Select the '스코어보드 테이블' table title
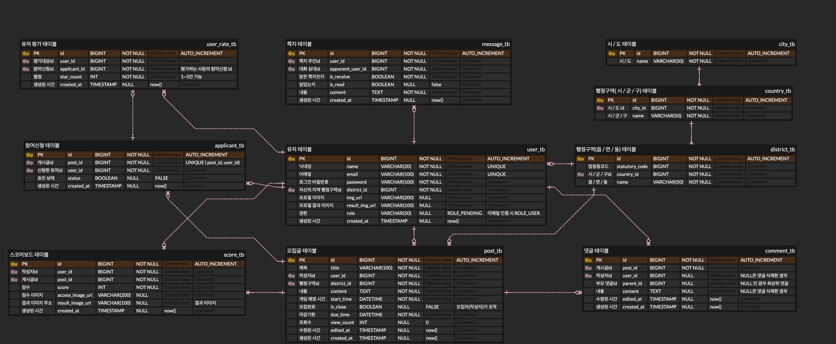 tap(29, 255)
